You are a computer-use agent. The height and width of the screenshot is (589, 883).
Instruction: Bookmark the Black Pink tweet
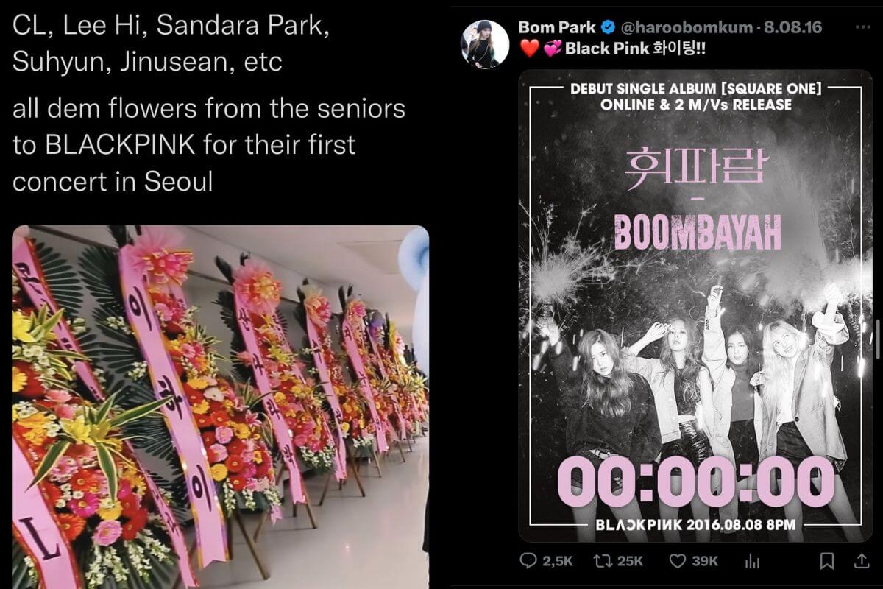[827, 561]
